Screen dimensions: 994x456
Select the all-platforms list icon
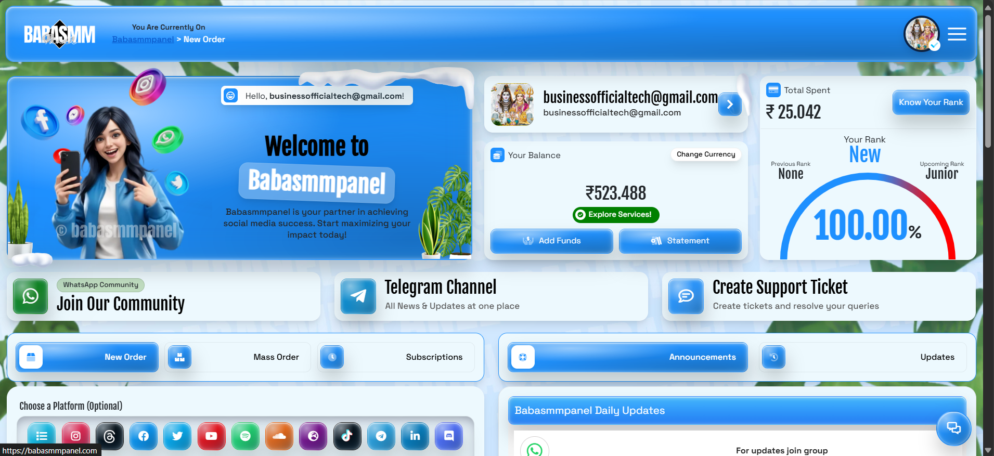tap(42, 436)
